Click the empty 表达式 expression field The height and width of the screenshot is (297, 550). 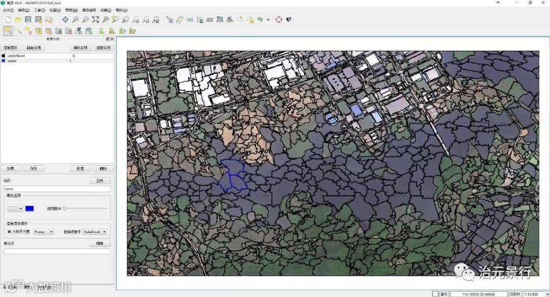(x=57, y=251)
